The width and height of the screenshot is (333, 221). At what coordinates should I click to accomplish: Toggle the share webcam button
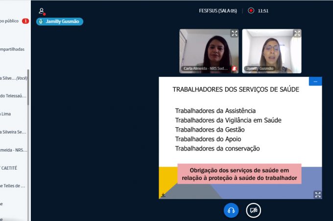point(253,210)
